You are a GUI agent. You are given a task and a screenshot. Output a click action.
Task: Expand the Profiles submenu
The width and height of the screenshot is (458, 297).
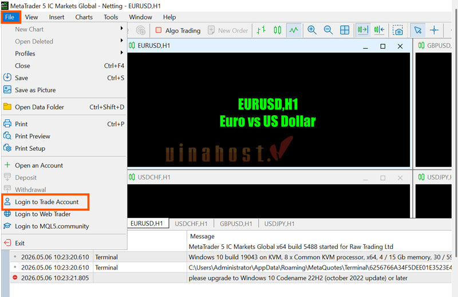(x=64, y=53)
